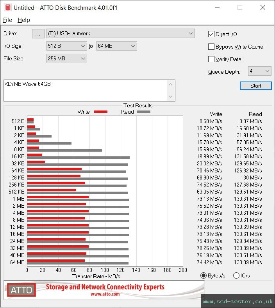Click into the XLYNE Wave 64GB description field
Screen dimensions: 275x308
click(x=86, y=91)
